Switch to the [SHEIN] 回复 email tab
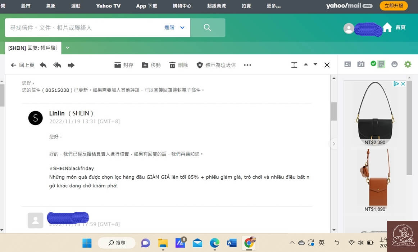418x252 pixels. click(x=32, y=47)
